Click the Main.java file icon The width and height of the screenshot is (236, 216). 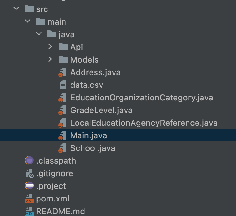(62, 135)
